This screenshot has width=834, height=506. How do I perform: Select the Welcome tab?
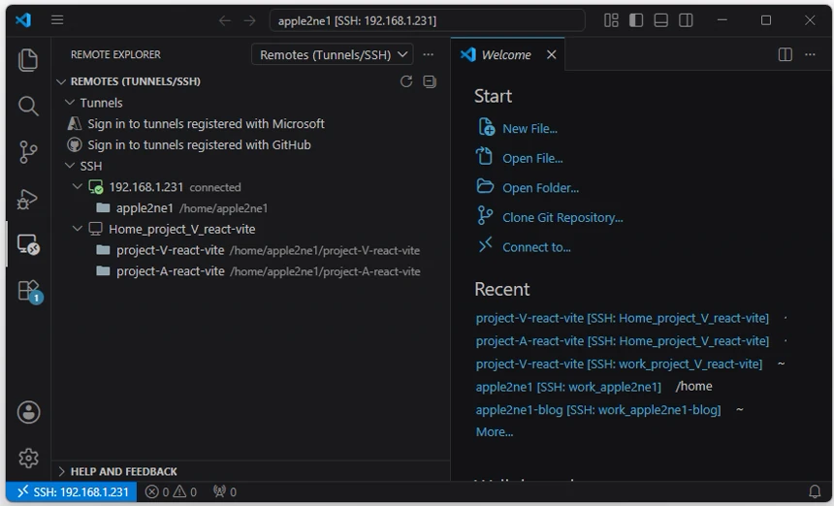(x=506, y=54)
